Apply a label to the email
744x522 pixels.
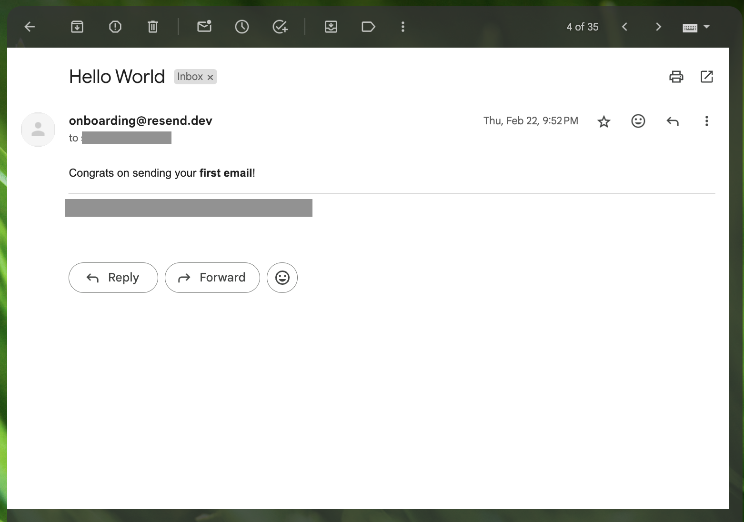368,27
